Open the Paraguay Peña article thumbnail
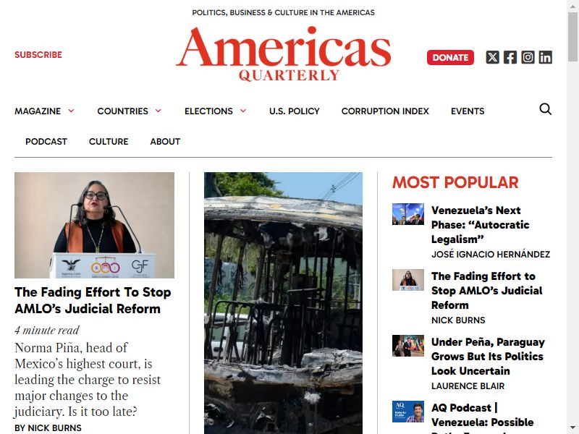 pos(408,346)
